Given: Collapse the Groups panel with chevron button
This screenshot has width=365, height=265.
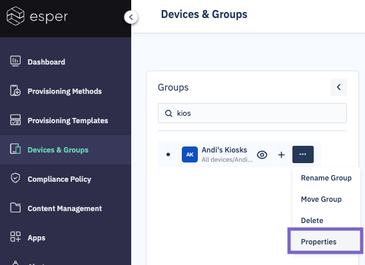Looking at the screenshot, I should pos(339,87).
